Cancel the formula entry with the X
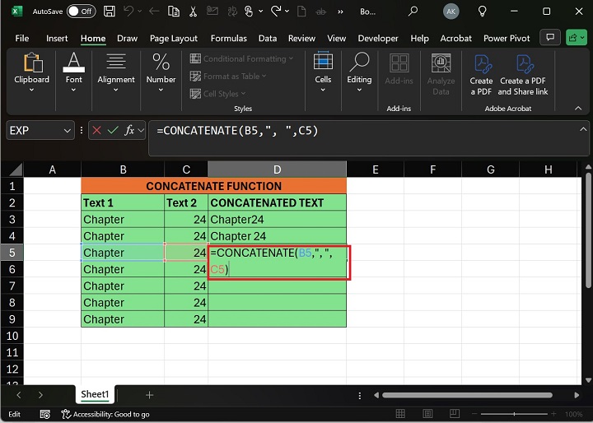Screen dimensions: 593x423 (97, 130)
